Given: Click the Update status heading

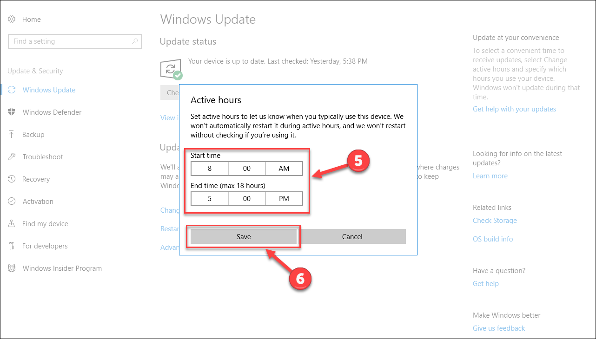Looking at the screenshot, I should (x=188, y=42).
